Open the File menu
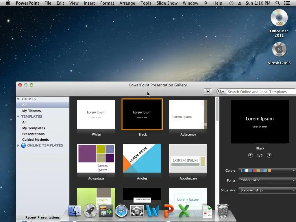This screenshot has height=222, width=296. click(48, 3)
